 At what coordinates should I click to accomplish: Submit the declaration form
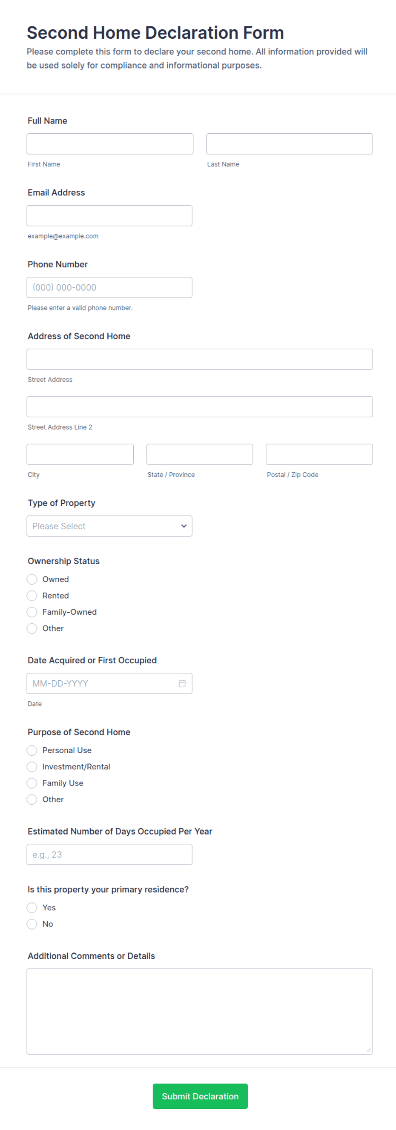[x=200, y=1096]
